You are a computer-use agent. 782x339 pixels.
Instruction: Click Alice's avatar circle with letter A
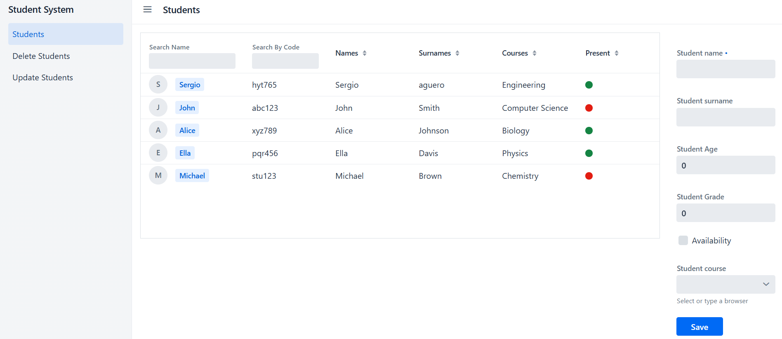(158, 130)
